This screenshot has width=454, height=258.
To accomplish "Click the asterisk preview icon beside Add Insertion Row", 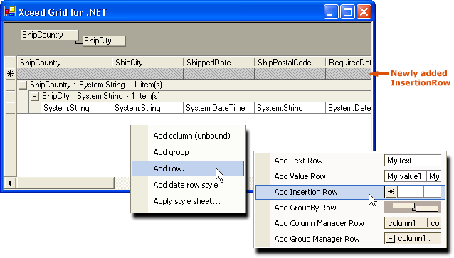I will 391,192.
